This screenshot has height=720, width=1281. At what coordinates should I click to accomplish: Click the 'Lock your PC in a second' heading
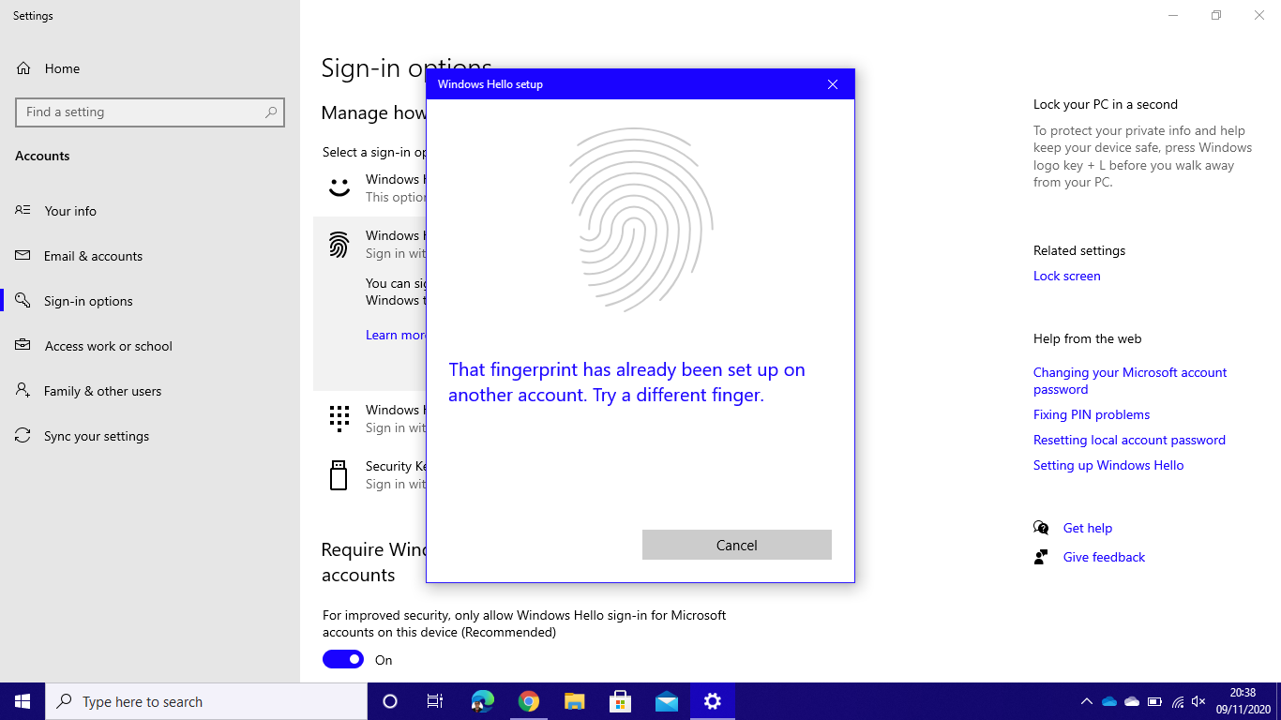(1106, 104)
